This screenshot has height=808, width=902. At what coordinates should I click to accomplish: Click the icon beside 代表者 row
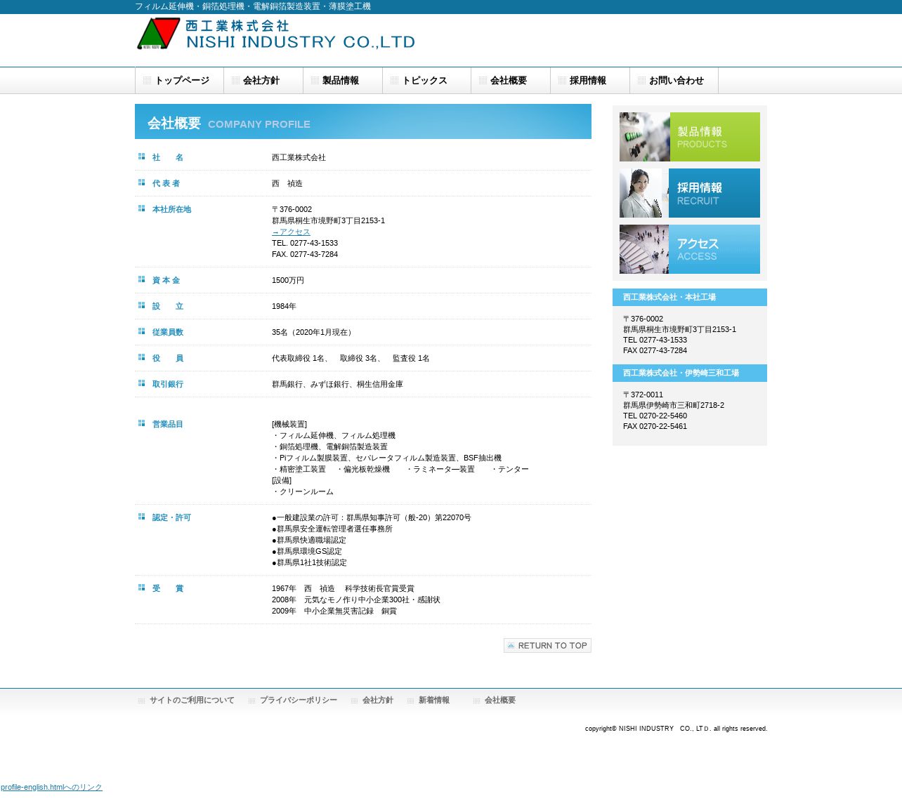pyautogui.click(x=141, y=183)
